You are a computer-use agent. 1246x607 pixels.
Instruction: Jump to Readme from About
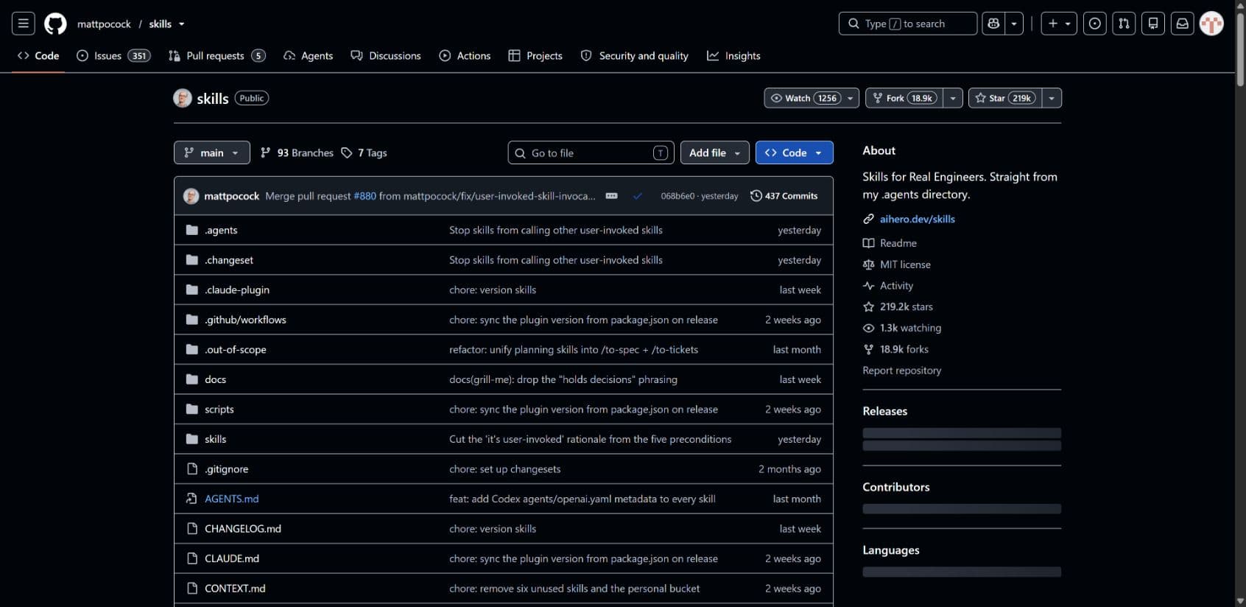(x=890, y=243)
